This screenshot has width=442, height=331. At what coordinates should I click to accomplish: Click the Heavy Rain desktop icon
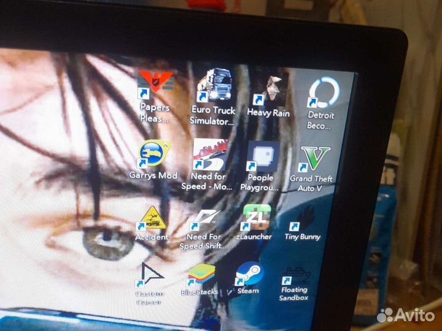click(x=269, y=88)
